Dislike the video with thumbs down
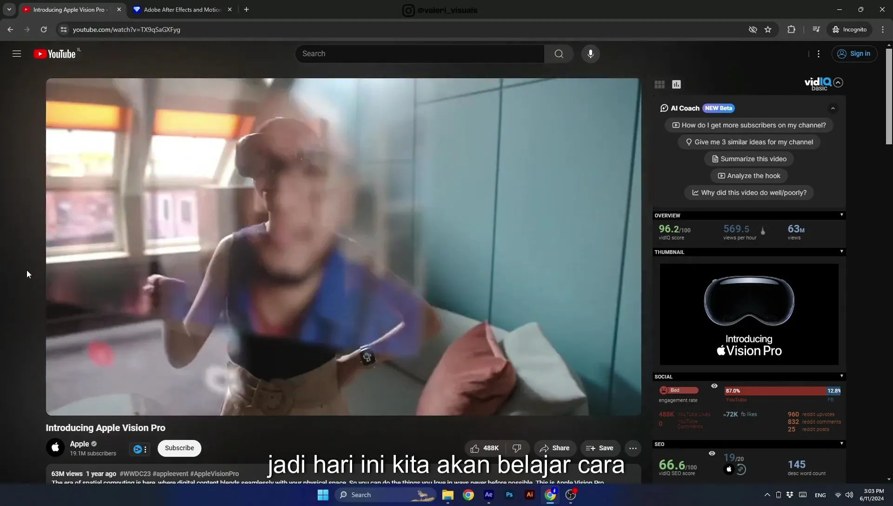893x506 pixels. pyautogui.click(x=517, y=448)
